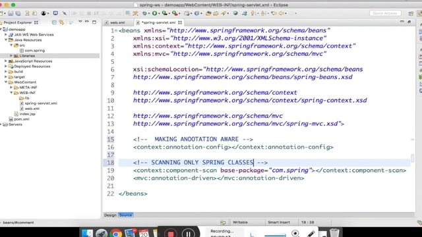Open the Project Explorer View Menu triangle
422x237 pixels.
80,22
